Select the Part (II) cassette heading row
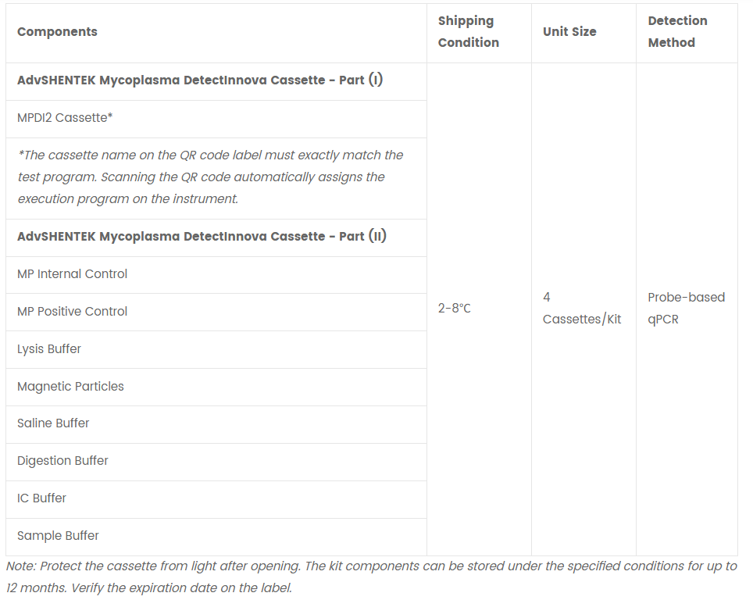Image resolution: width=753 pixels, height=600 pixels. 216,237
